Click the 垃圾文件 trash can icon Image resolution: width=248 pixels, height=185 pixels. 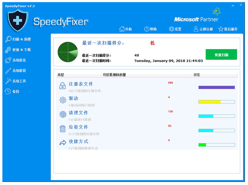click(x=63, y=129)
